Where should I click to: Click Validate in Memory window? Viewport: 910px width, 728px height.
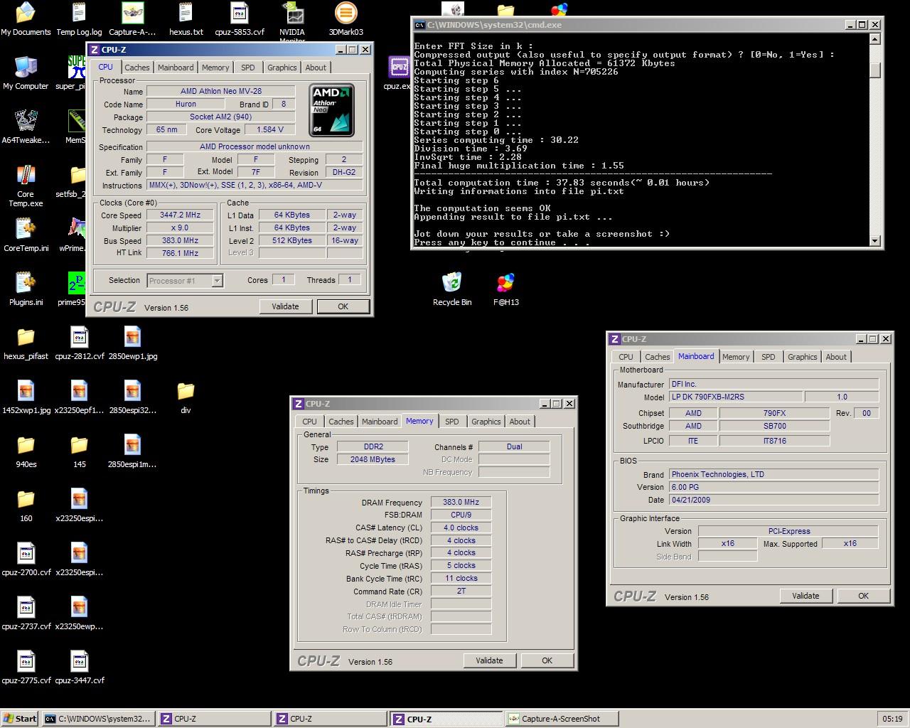(x=489, y=660)
